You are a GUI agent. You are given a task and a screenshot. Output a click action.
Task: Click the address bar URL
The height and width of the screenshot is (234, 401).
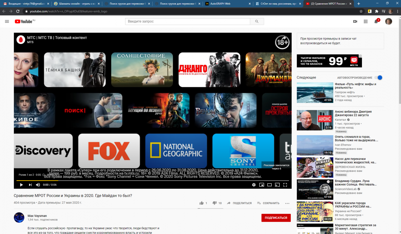coord(68,11)
